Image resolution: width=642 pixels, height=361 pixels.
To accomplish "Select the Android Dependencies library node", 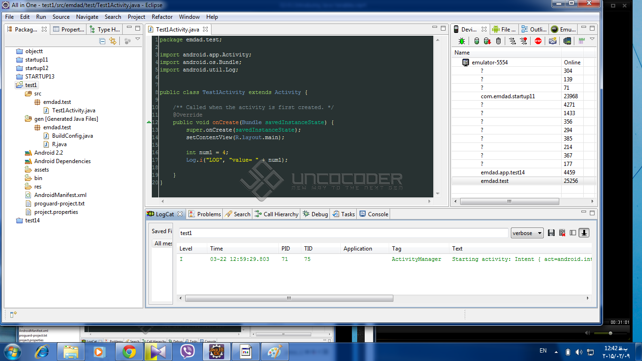I will click(x=58, y=161).
